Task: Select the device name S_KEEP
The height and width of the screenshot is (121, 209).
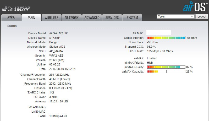Action: point(55,38)
